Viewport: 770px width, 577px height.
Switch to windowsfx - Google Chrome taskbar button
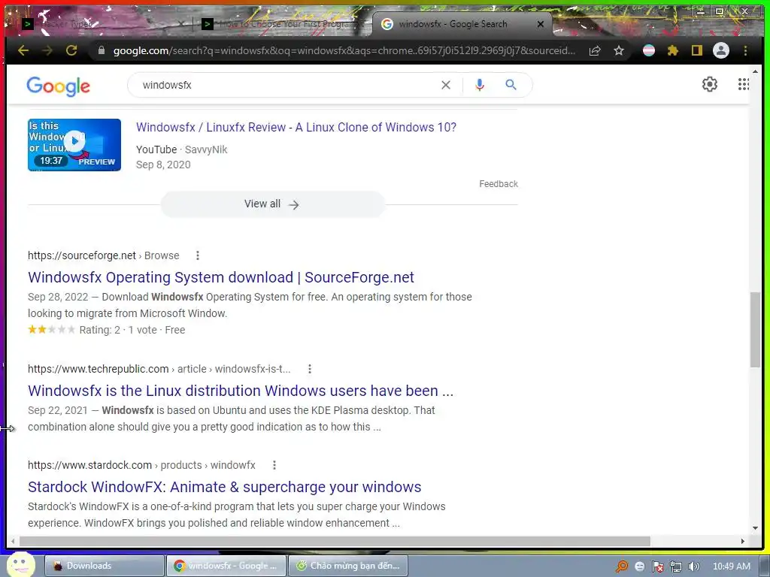pyautogui.click(x=226, y=566)
